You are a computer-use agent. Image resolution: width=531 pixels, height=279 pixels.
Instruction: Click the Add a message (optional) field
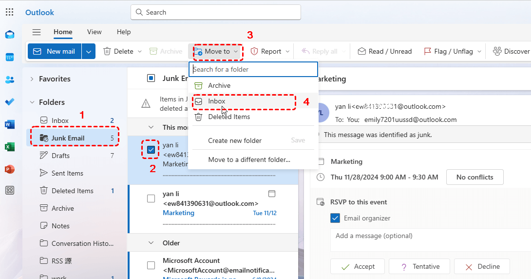click(x=430, y=239)
